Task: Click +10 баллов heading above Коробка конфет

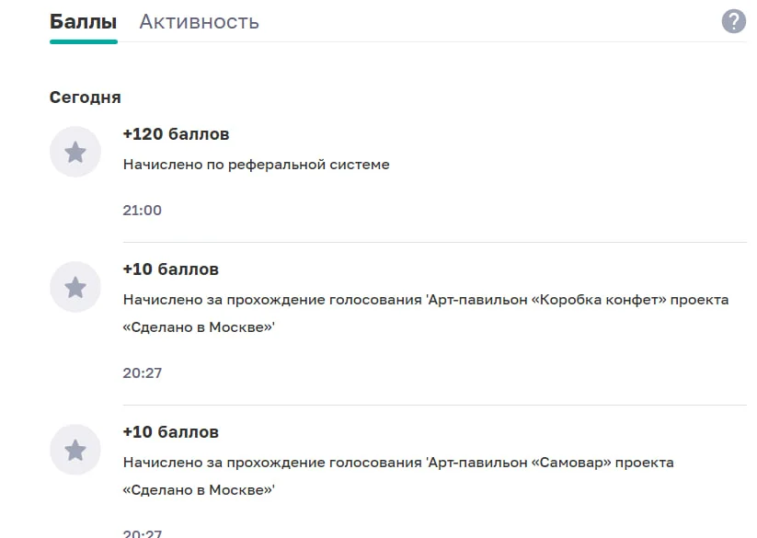Action: 170,269
